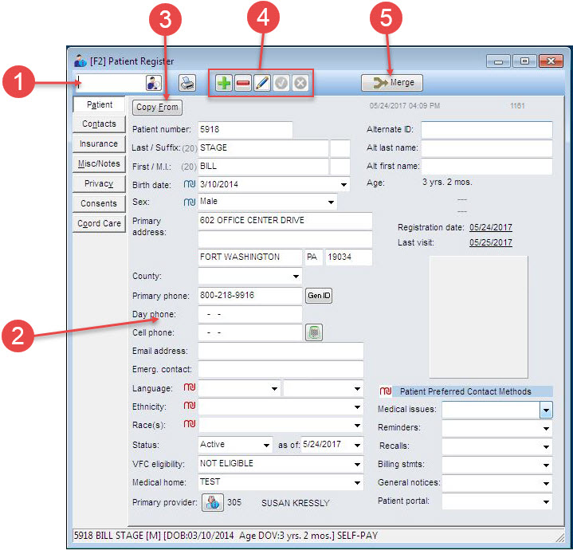The image size is (573, 550).
Task: Click the cell phone device icon
Action: pyautogui.click(x=314, y=332)
